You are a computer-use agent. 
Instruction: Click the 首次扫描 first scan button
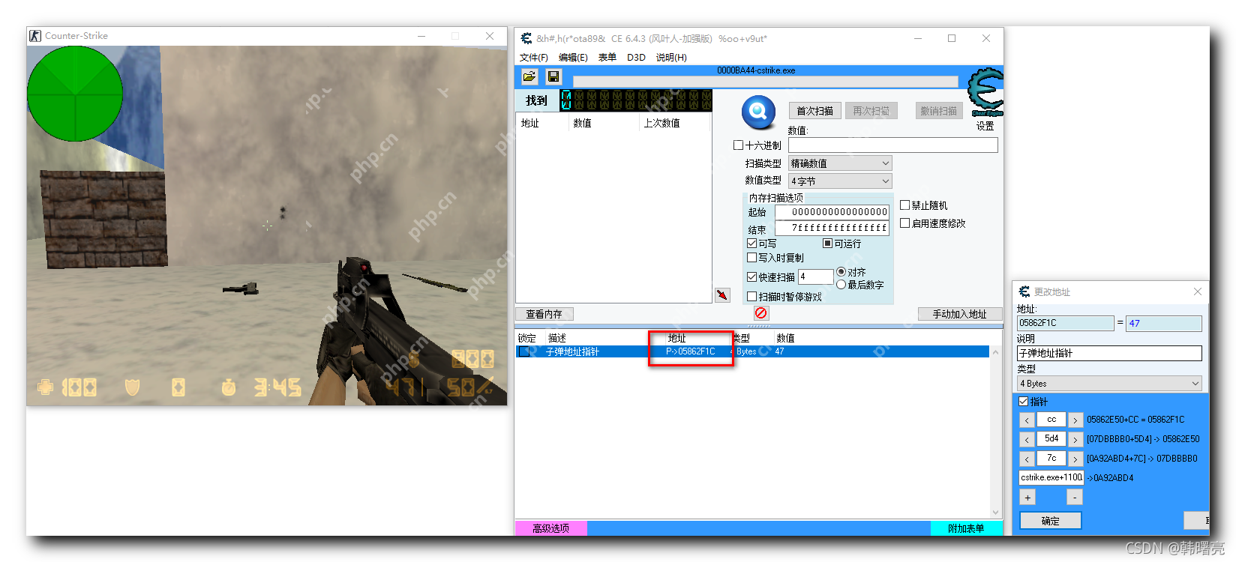click(814, 111)
